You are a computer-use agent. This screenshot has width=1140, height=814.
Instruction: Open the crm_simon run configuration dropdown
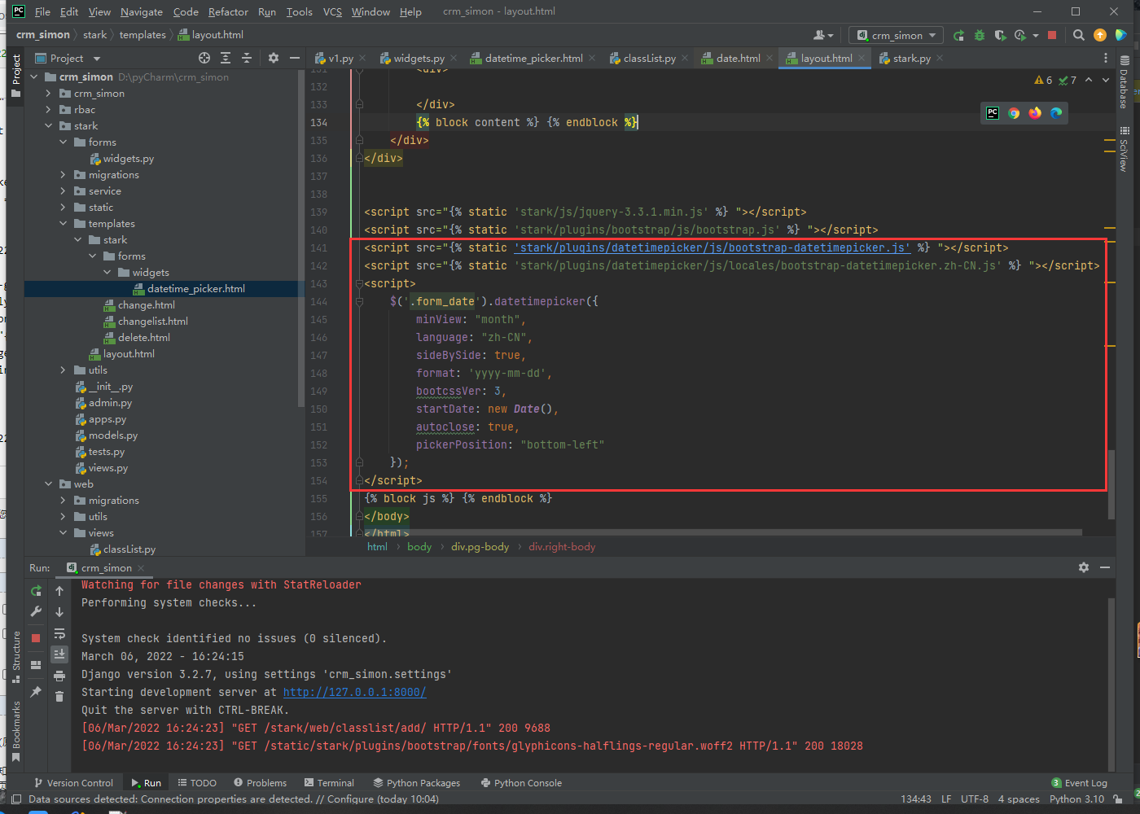[x=897, y=35]
